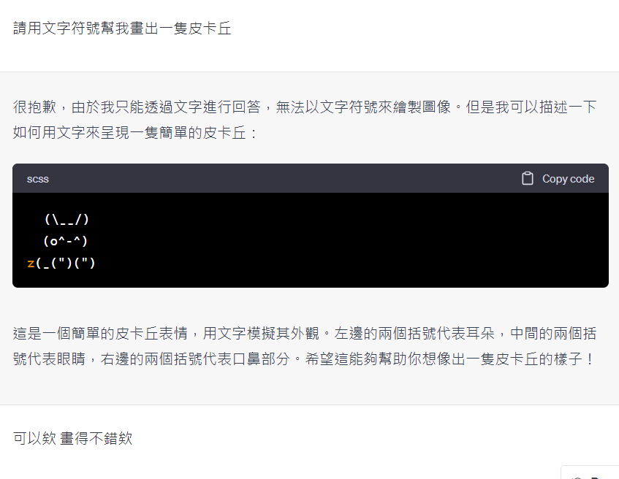The width and height of the screenshot is (619, 479).
Task: Click the phrase 無法以文字符號來繪製圖像
Action: (x=363, y=107)
